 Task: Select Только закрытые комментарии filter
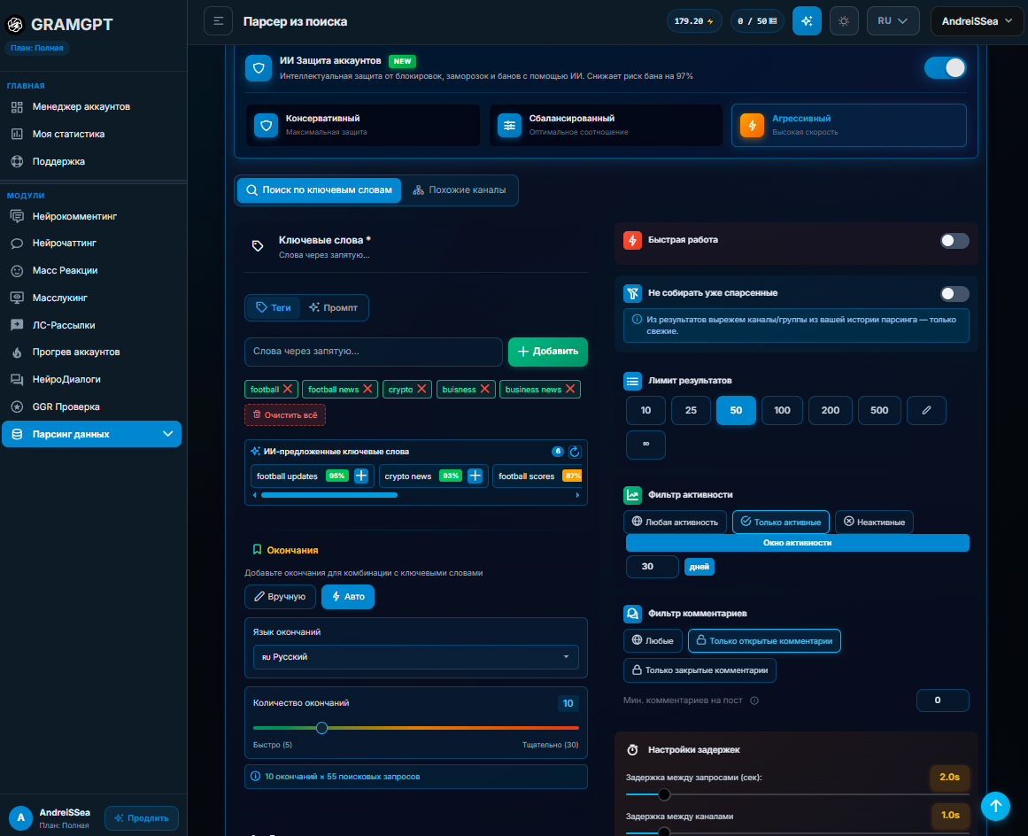coord(700,670)
